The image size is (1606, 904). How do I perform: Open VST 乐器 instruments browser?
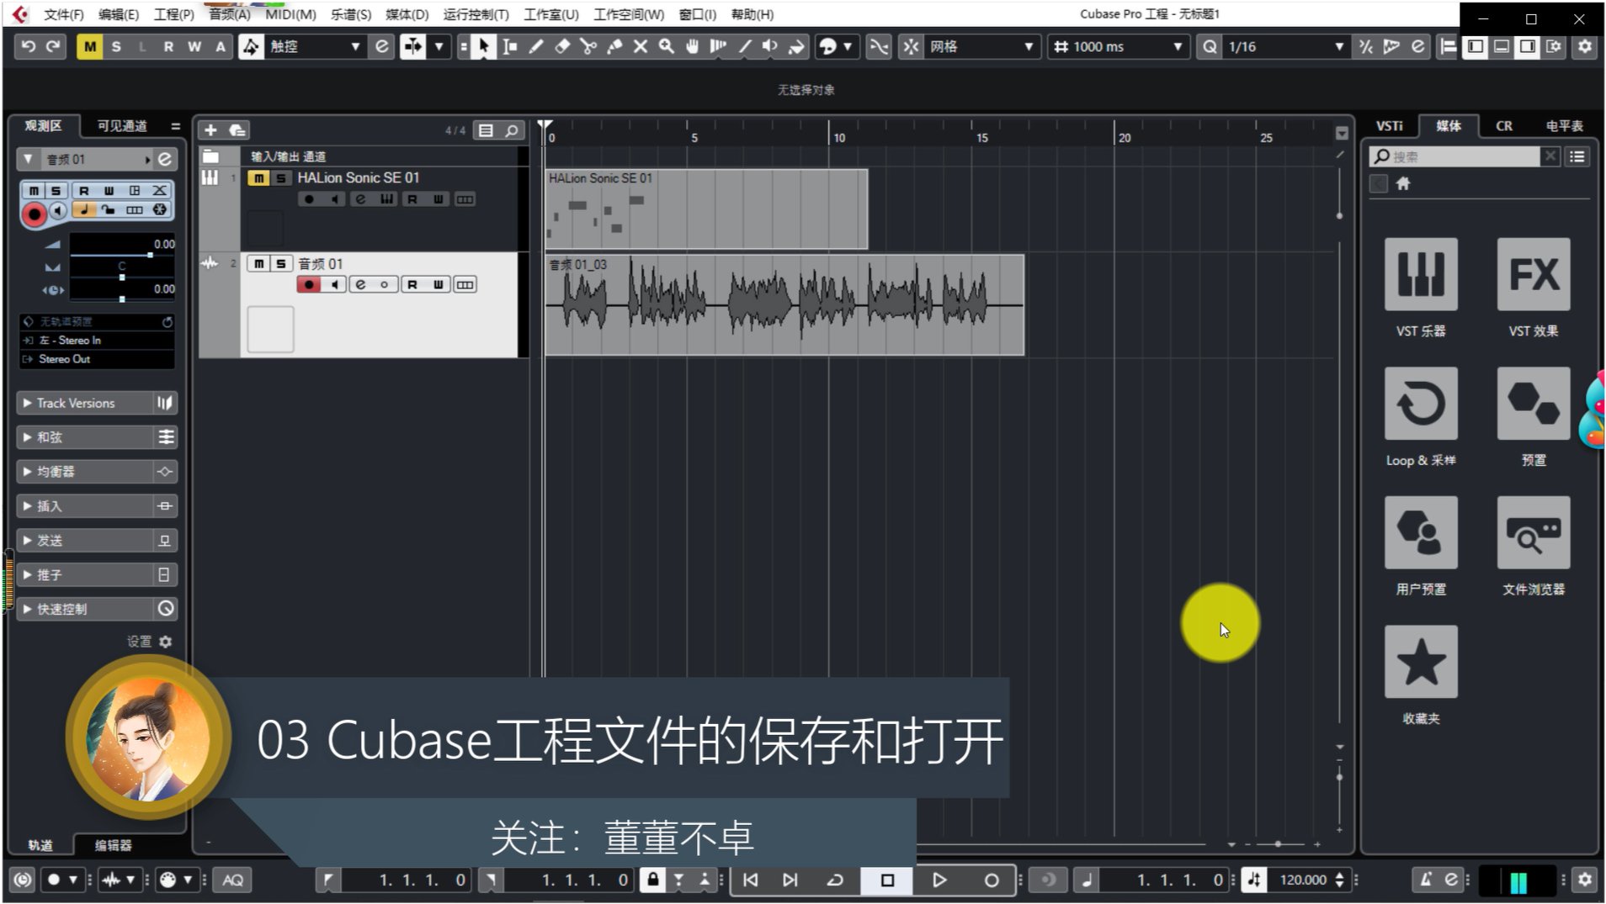1420,275
